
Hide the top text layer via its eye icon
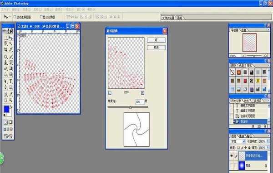click(232, 156)
